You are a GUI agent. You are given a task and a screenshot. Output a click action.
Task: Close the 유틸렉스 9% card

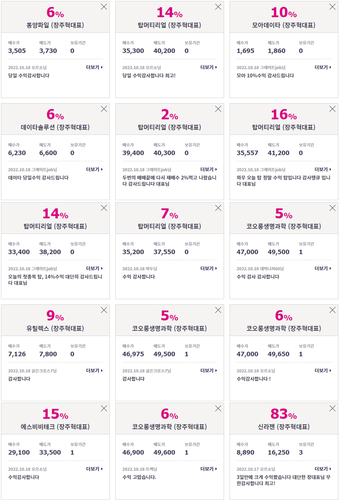pos(104,310)
